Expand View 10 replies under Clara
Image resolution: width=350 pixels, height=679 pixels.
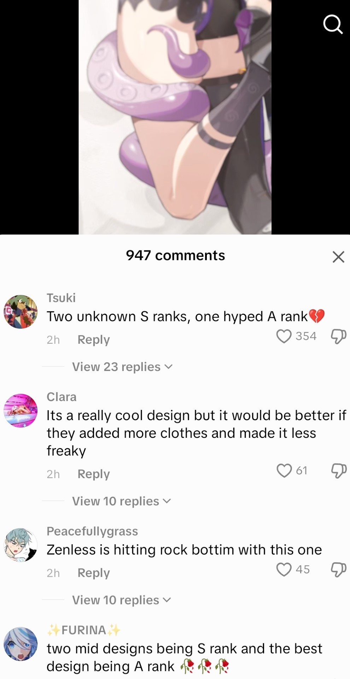(x=122, y=501)
